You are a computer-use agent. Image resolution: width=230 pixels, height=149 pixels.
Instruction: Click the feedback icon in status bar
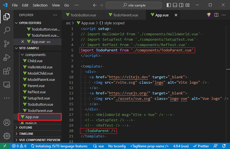point(215,146)
